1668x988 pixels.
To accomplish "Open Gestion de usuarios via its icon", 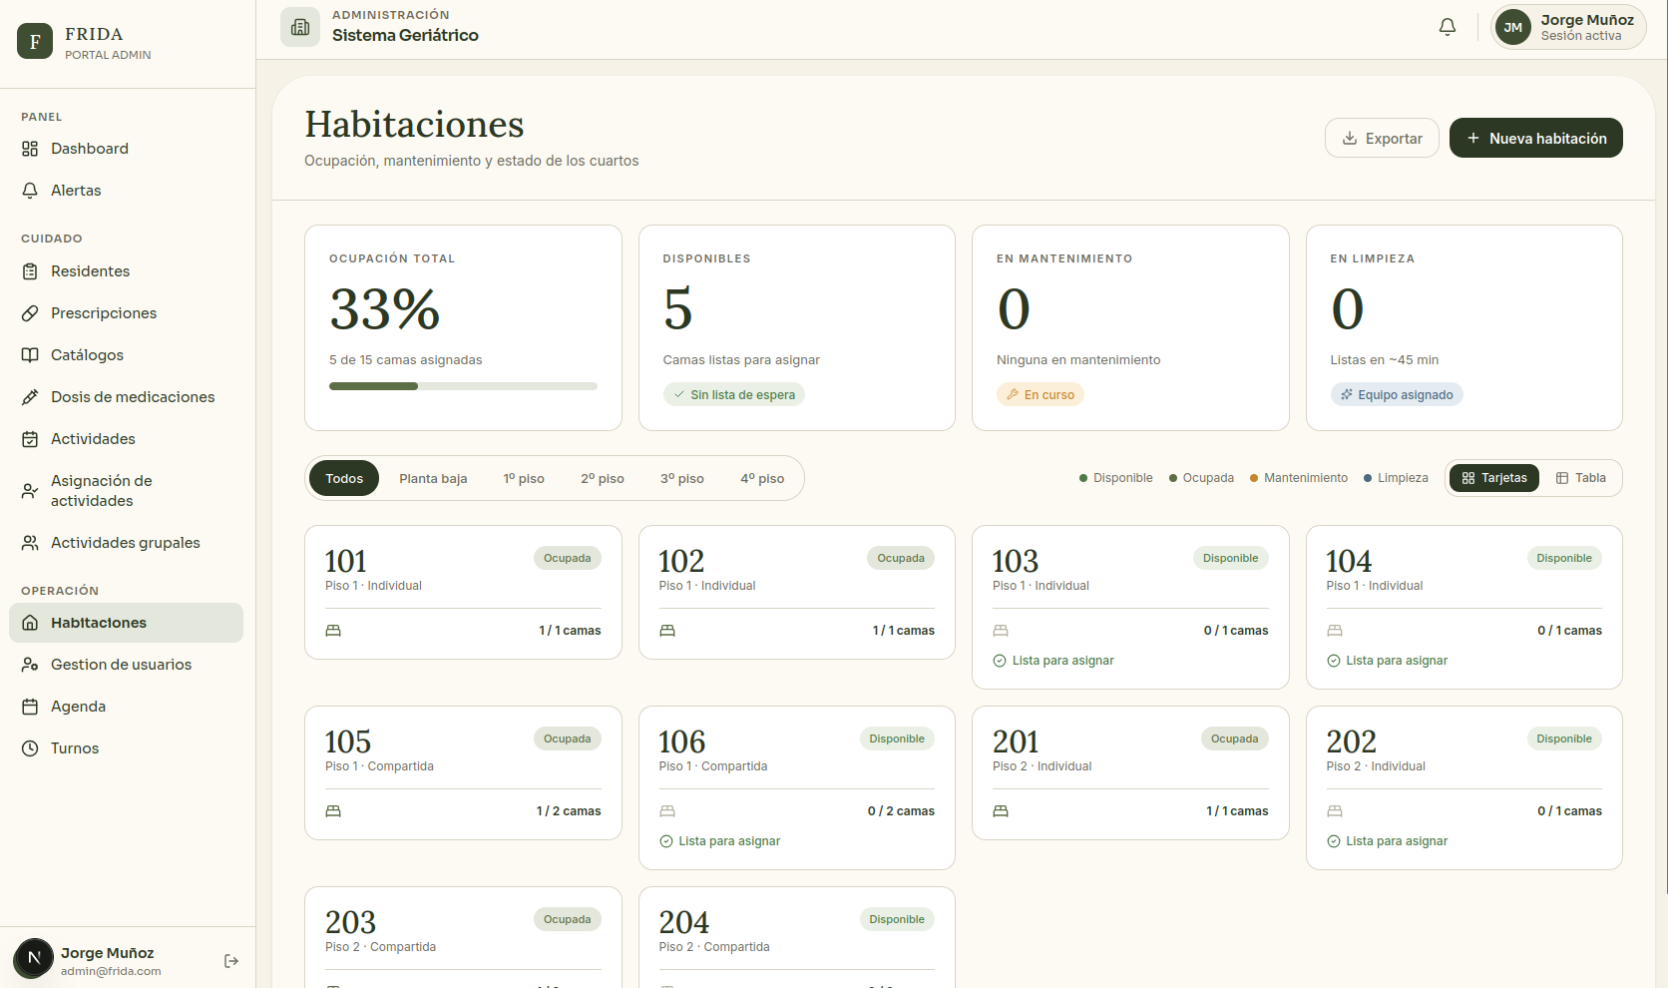I will tap(30, 665).
